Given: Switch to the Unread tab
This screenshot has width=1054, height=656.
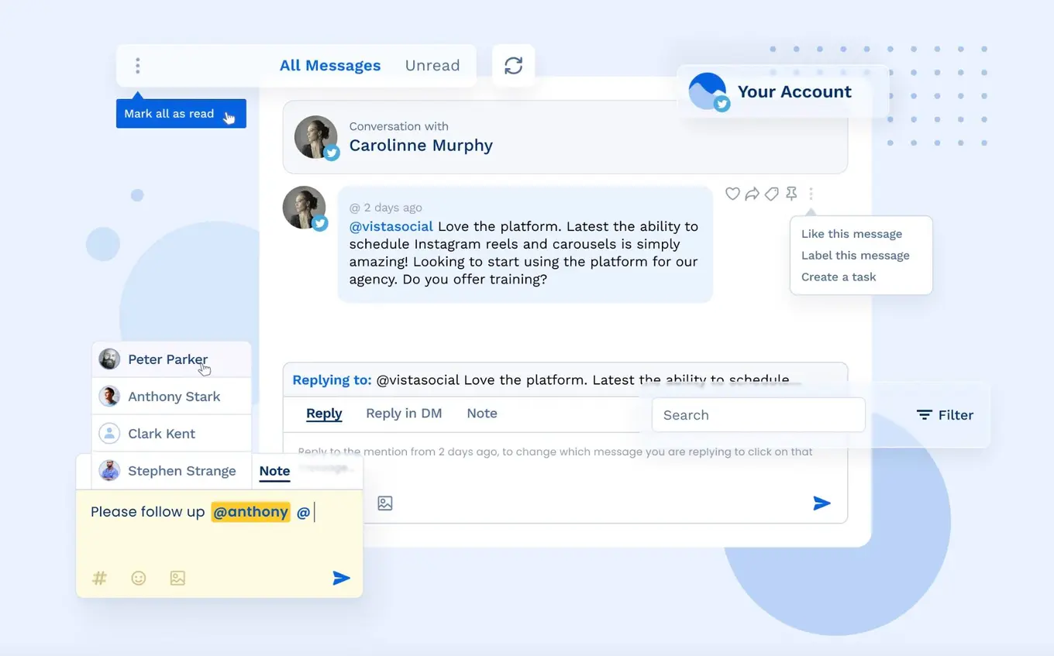Looking at the screenshot, I should point(432,66).
